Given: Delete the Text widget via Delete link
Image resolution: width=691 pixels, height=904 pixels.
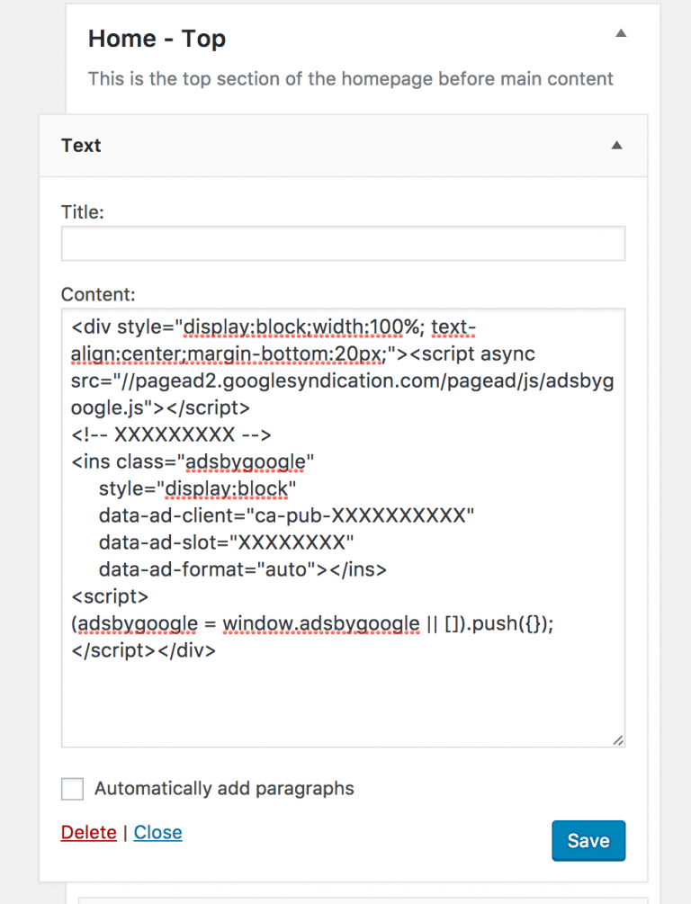Looking at the screenshot, I should (x=88, y=832).
